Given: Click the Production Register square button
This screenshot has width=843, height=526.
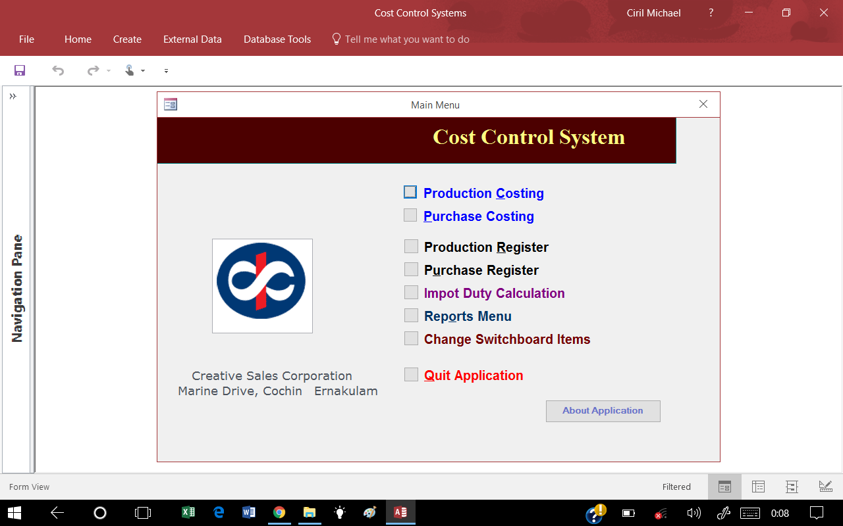Looking at the screenshot, I should 411,246.
